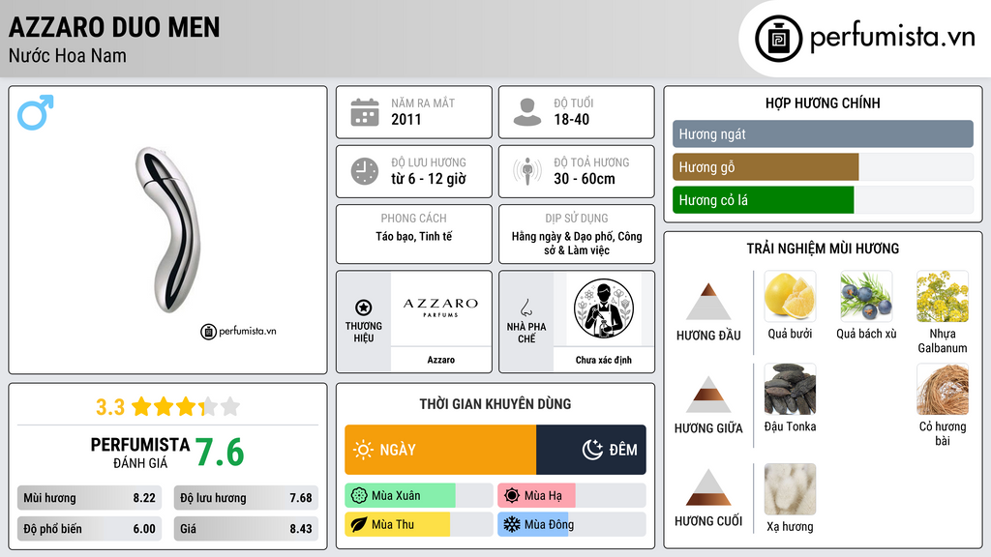
Task: Click the Hương ngát accord bar
Action: pyautogui.click(x=823, y=133)
